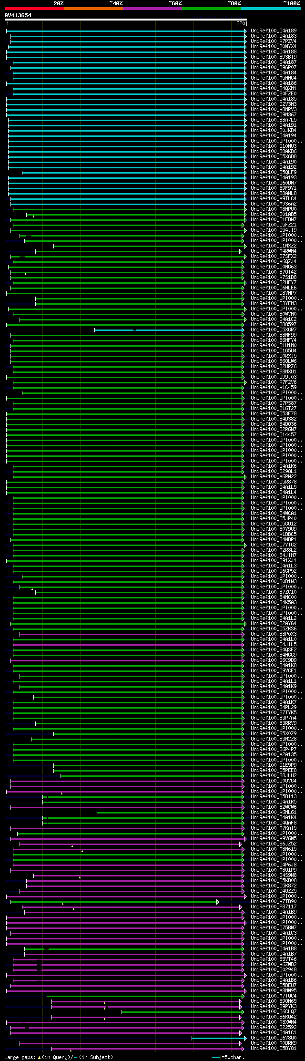The image size is (305, 1061).
Task: Select hit label UniRef100_B8P0X3
Action: (274, 634)
